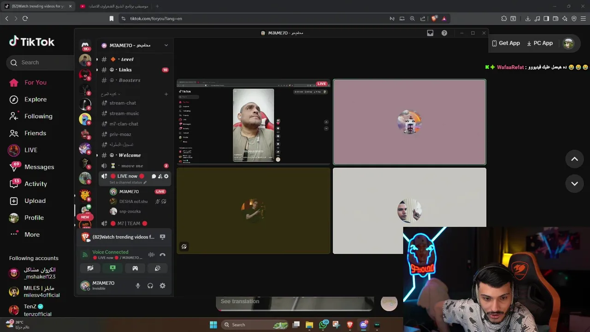Toggle screen share button
Screen dimensions: 590x332
pos(113,268)
